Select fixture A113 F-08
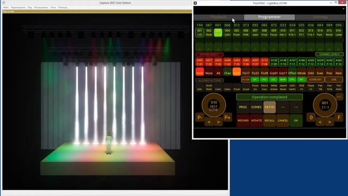This screenshot has width=348, height=196. tap(264, 62)
